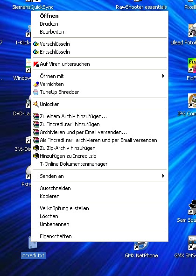Click the WinRAR icon beside Archivieren und per Email versenden
This screenshot has width=196, height=276.
pyautogui.click(x=36, y=132)
